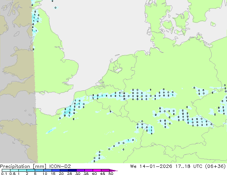Viewport: 227px width, 175px height.
Task: Click the date text '14-01-2026'
Action: click(156, 166)
